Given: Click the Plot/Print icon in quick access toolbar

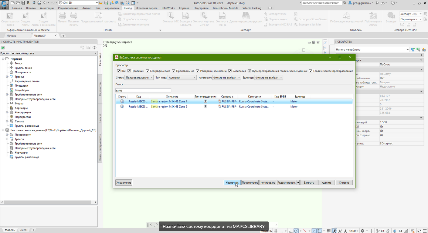Looking at the screenshot, I should coord(39,3).
